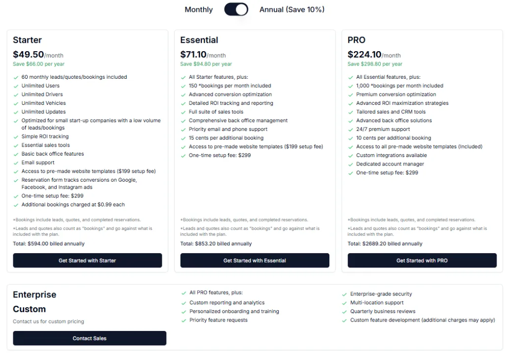The width and height of the screenshot is (505, 358).
Task: Click the checkmark beside "24/7 premium support" in PRO
Action: pyautogui.click(x=350, y=130)
